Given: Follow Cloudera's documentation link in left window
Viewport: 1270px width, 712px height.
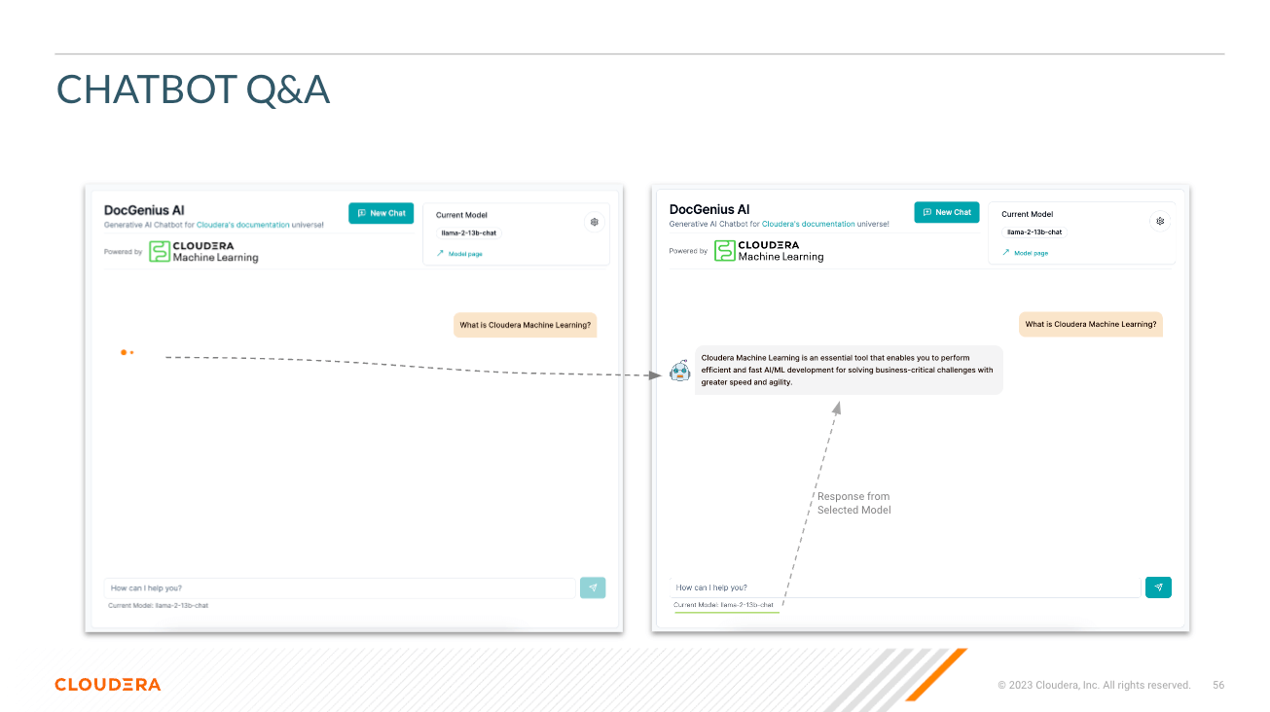Looking at the screenshot, I should pos(243,225).
